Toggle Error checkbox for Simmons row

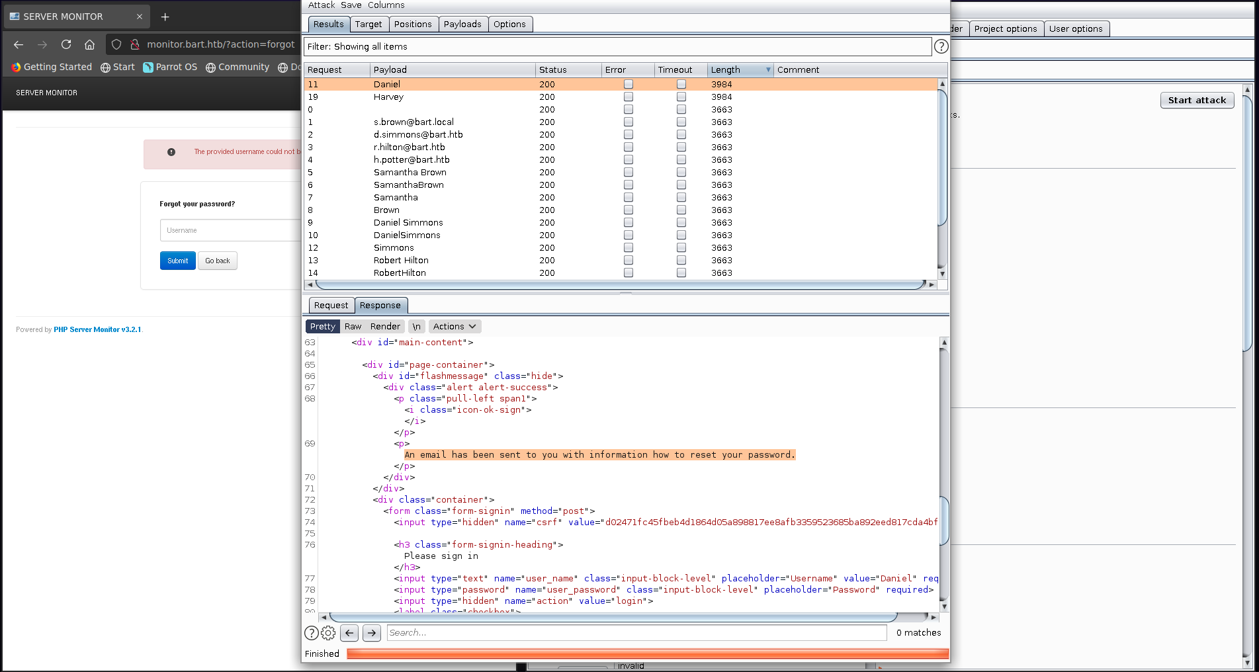point(629,247)
